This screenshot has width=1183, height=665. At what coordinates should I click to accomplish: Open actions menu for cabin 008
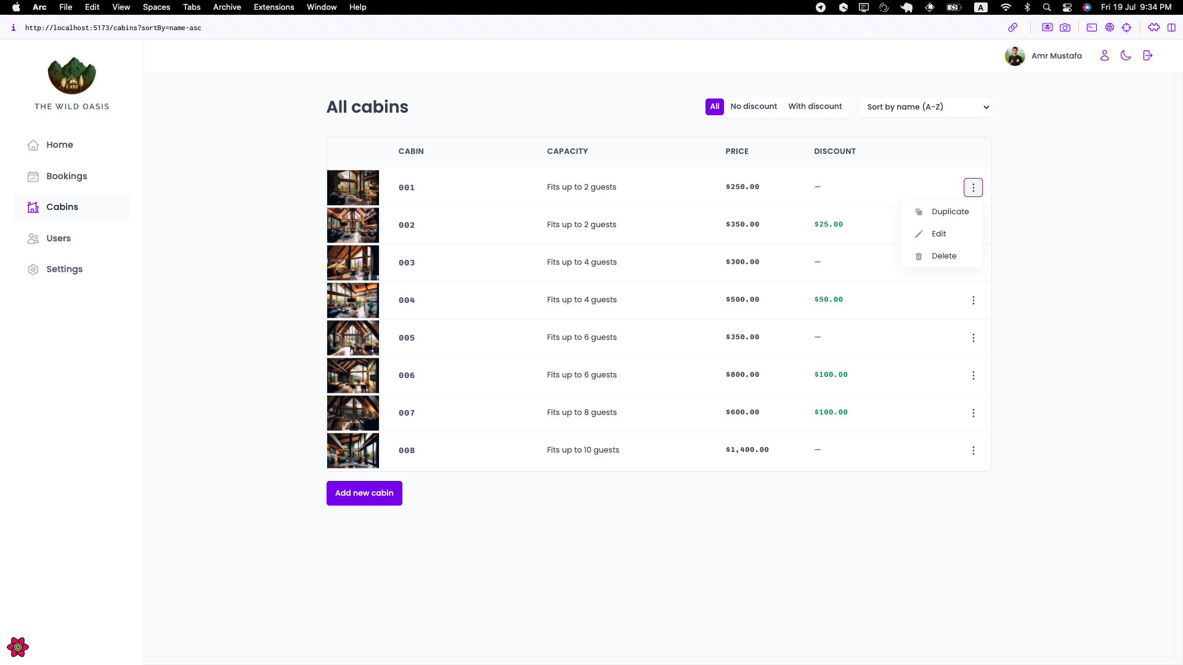click(973, 451)
